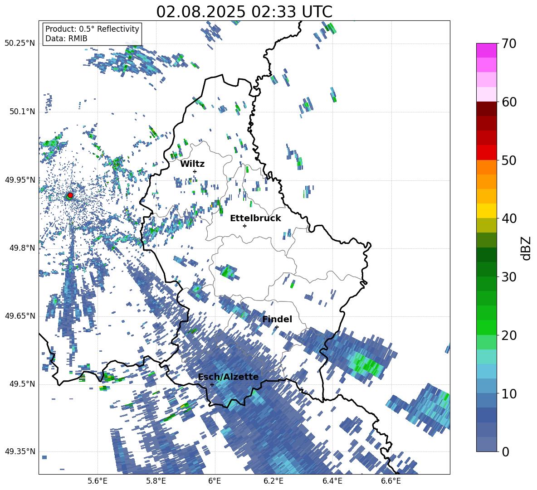Image resolution: width=537 pixels, height=490 pixels.
Task: Click the Esch/Alzette cross marker
Action: pyautogui.click(x=212, y=384)
